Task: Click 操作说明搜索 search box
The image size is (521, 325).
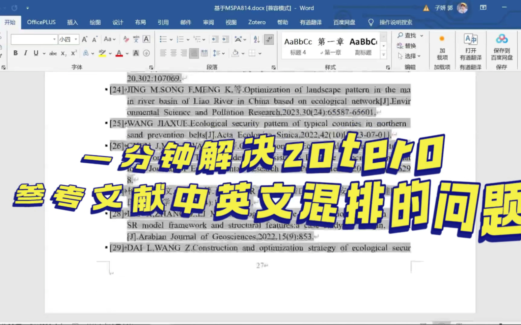Action: click(x=396, y=22)
